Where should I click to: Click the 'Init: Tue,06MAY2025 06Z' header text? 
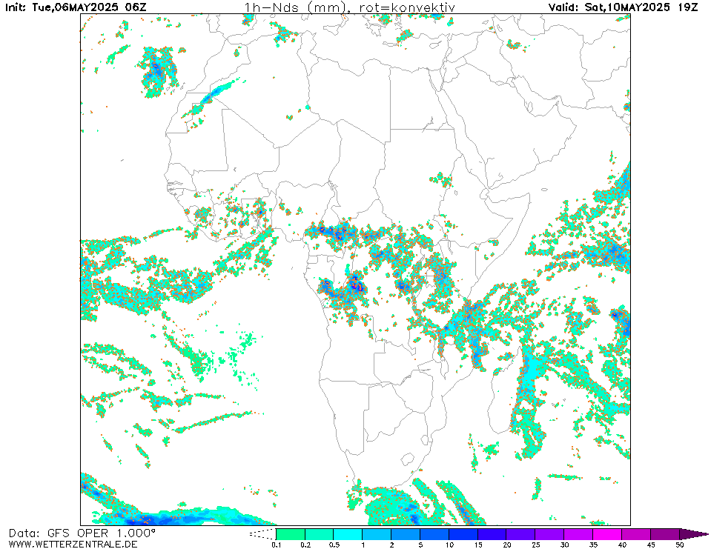pos(76,7)
